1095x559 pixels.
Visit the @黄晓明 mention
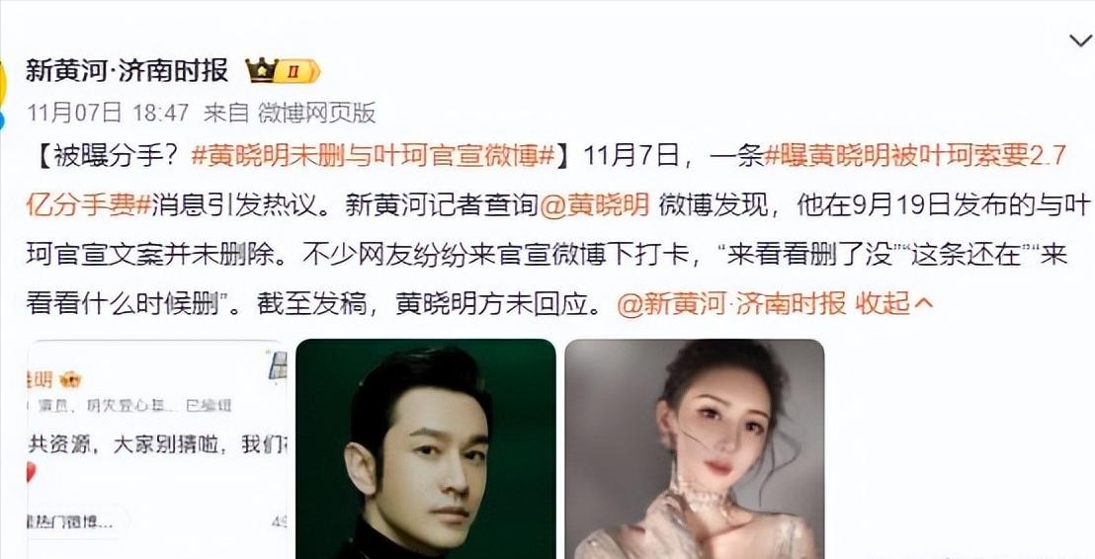coord(594,205)
